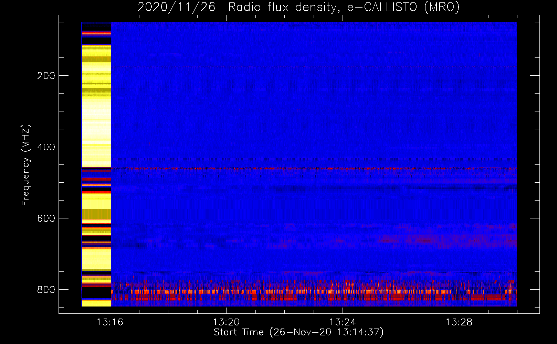
Task: Click the "13:20" time tick label
Action: 226,322
